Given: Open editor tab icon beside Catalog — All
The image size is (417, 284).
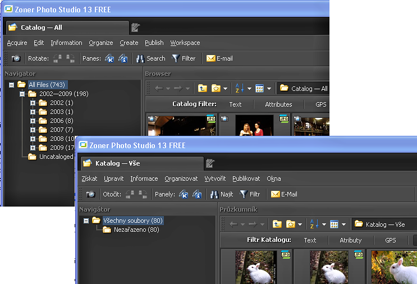Looking at the screenshot, I should click(x=135, y=28).
